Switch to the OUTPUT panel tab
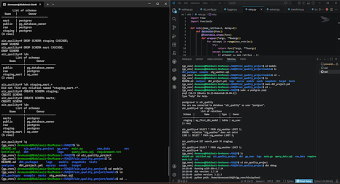Viewport: 340px width, 184px height. point(199,59)
